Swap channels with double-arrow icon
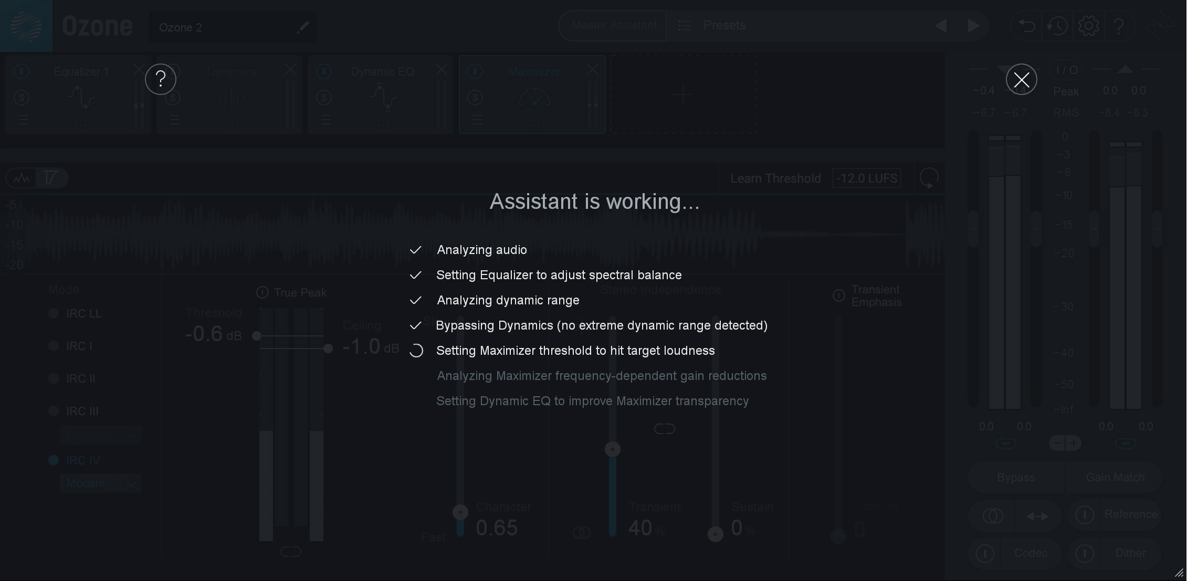The image size is (1187, 581). pos(1037,516)
